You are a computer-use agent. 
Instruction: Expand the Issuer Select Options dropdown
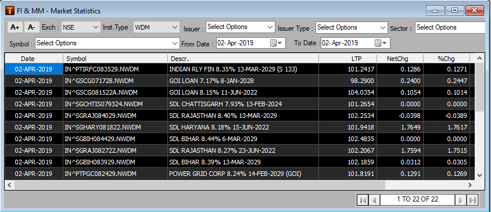(x=240, y=27)
